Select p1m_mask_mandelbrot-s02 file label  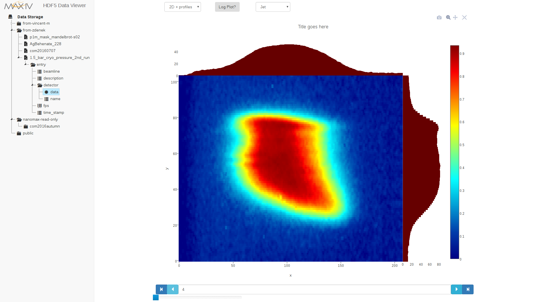55,37
